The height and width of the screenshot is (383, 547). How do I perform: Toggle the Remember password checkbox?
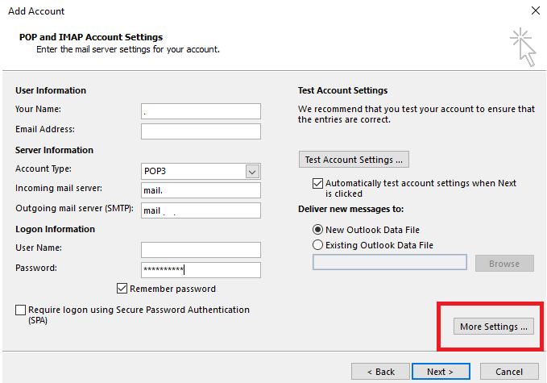click(123, 289)
